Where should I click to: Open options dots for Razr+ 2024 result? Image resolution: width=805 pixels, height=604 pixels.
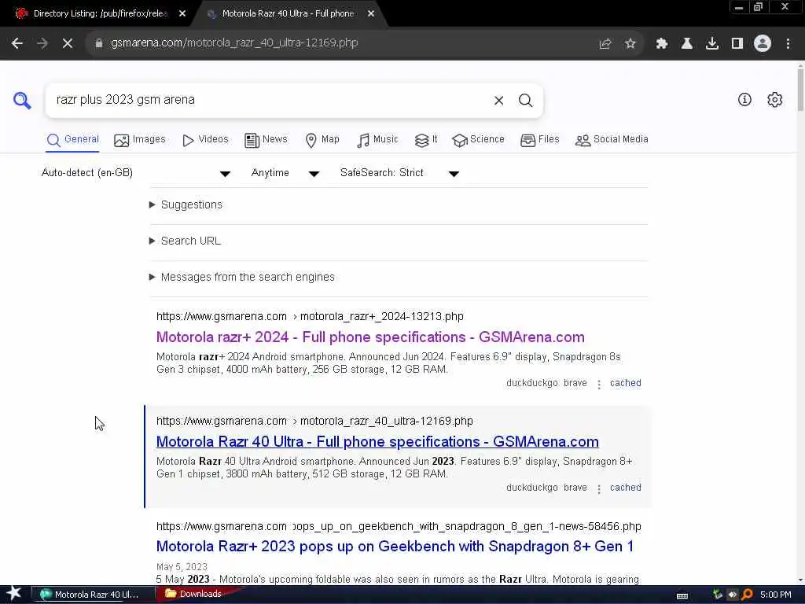(599, 384)
